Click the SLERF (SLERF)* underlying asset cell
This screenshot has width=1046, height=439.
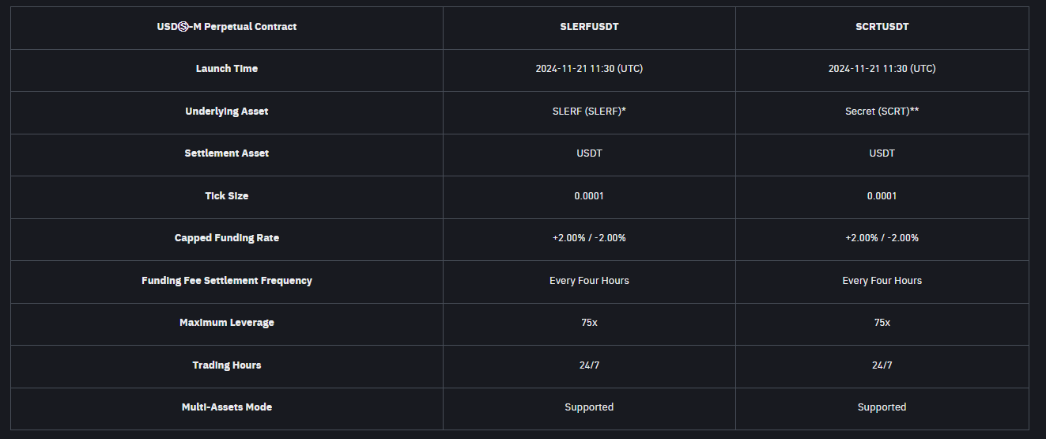coord(589,112)
